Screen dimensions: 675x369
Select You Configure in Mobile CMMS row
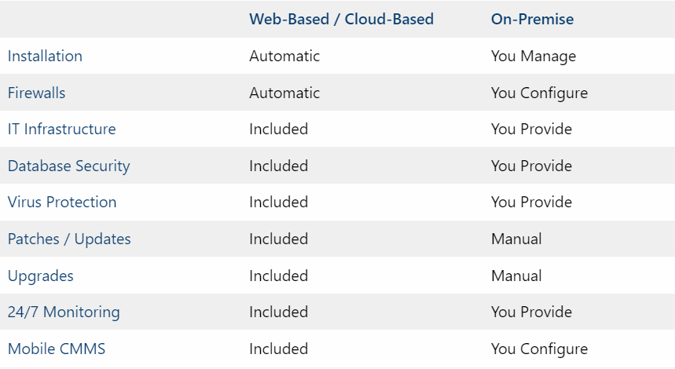[539, 349]
